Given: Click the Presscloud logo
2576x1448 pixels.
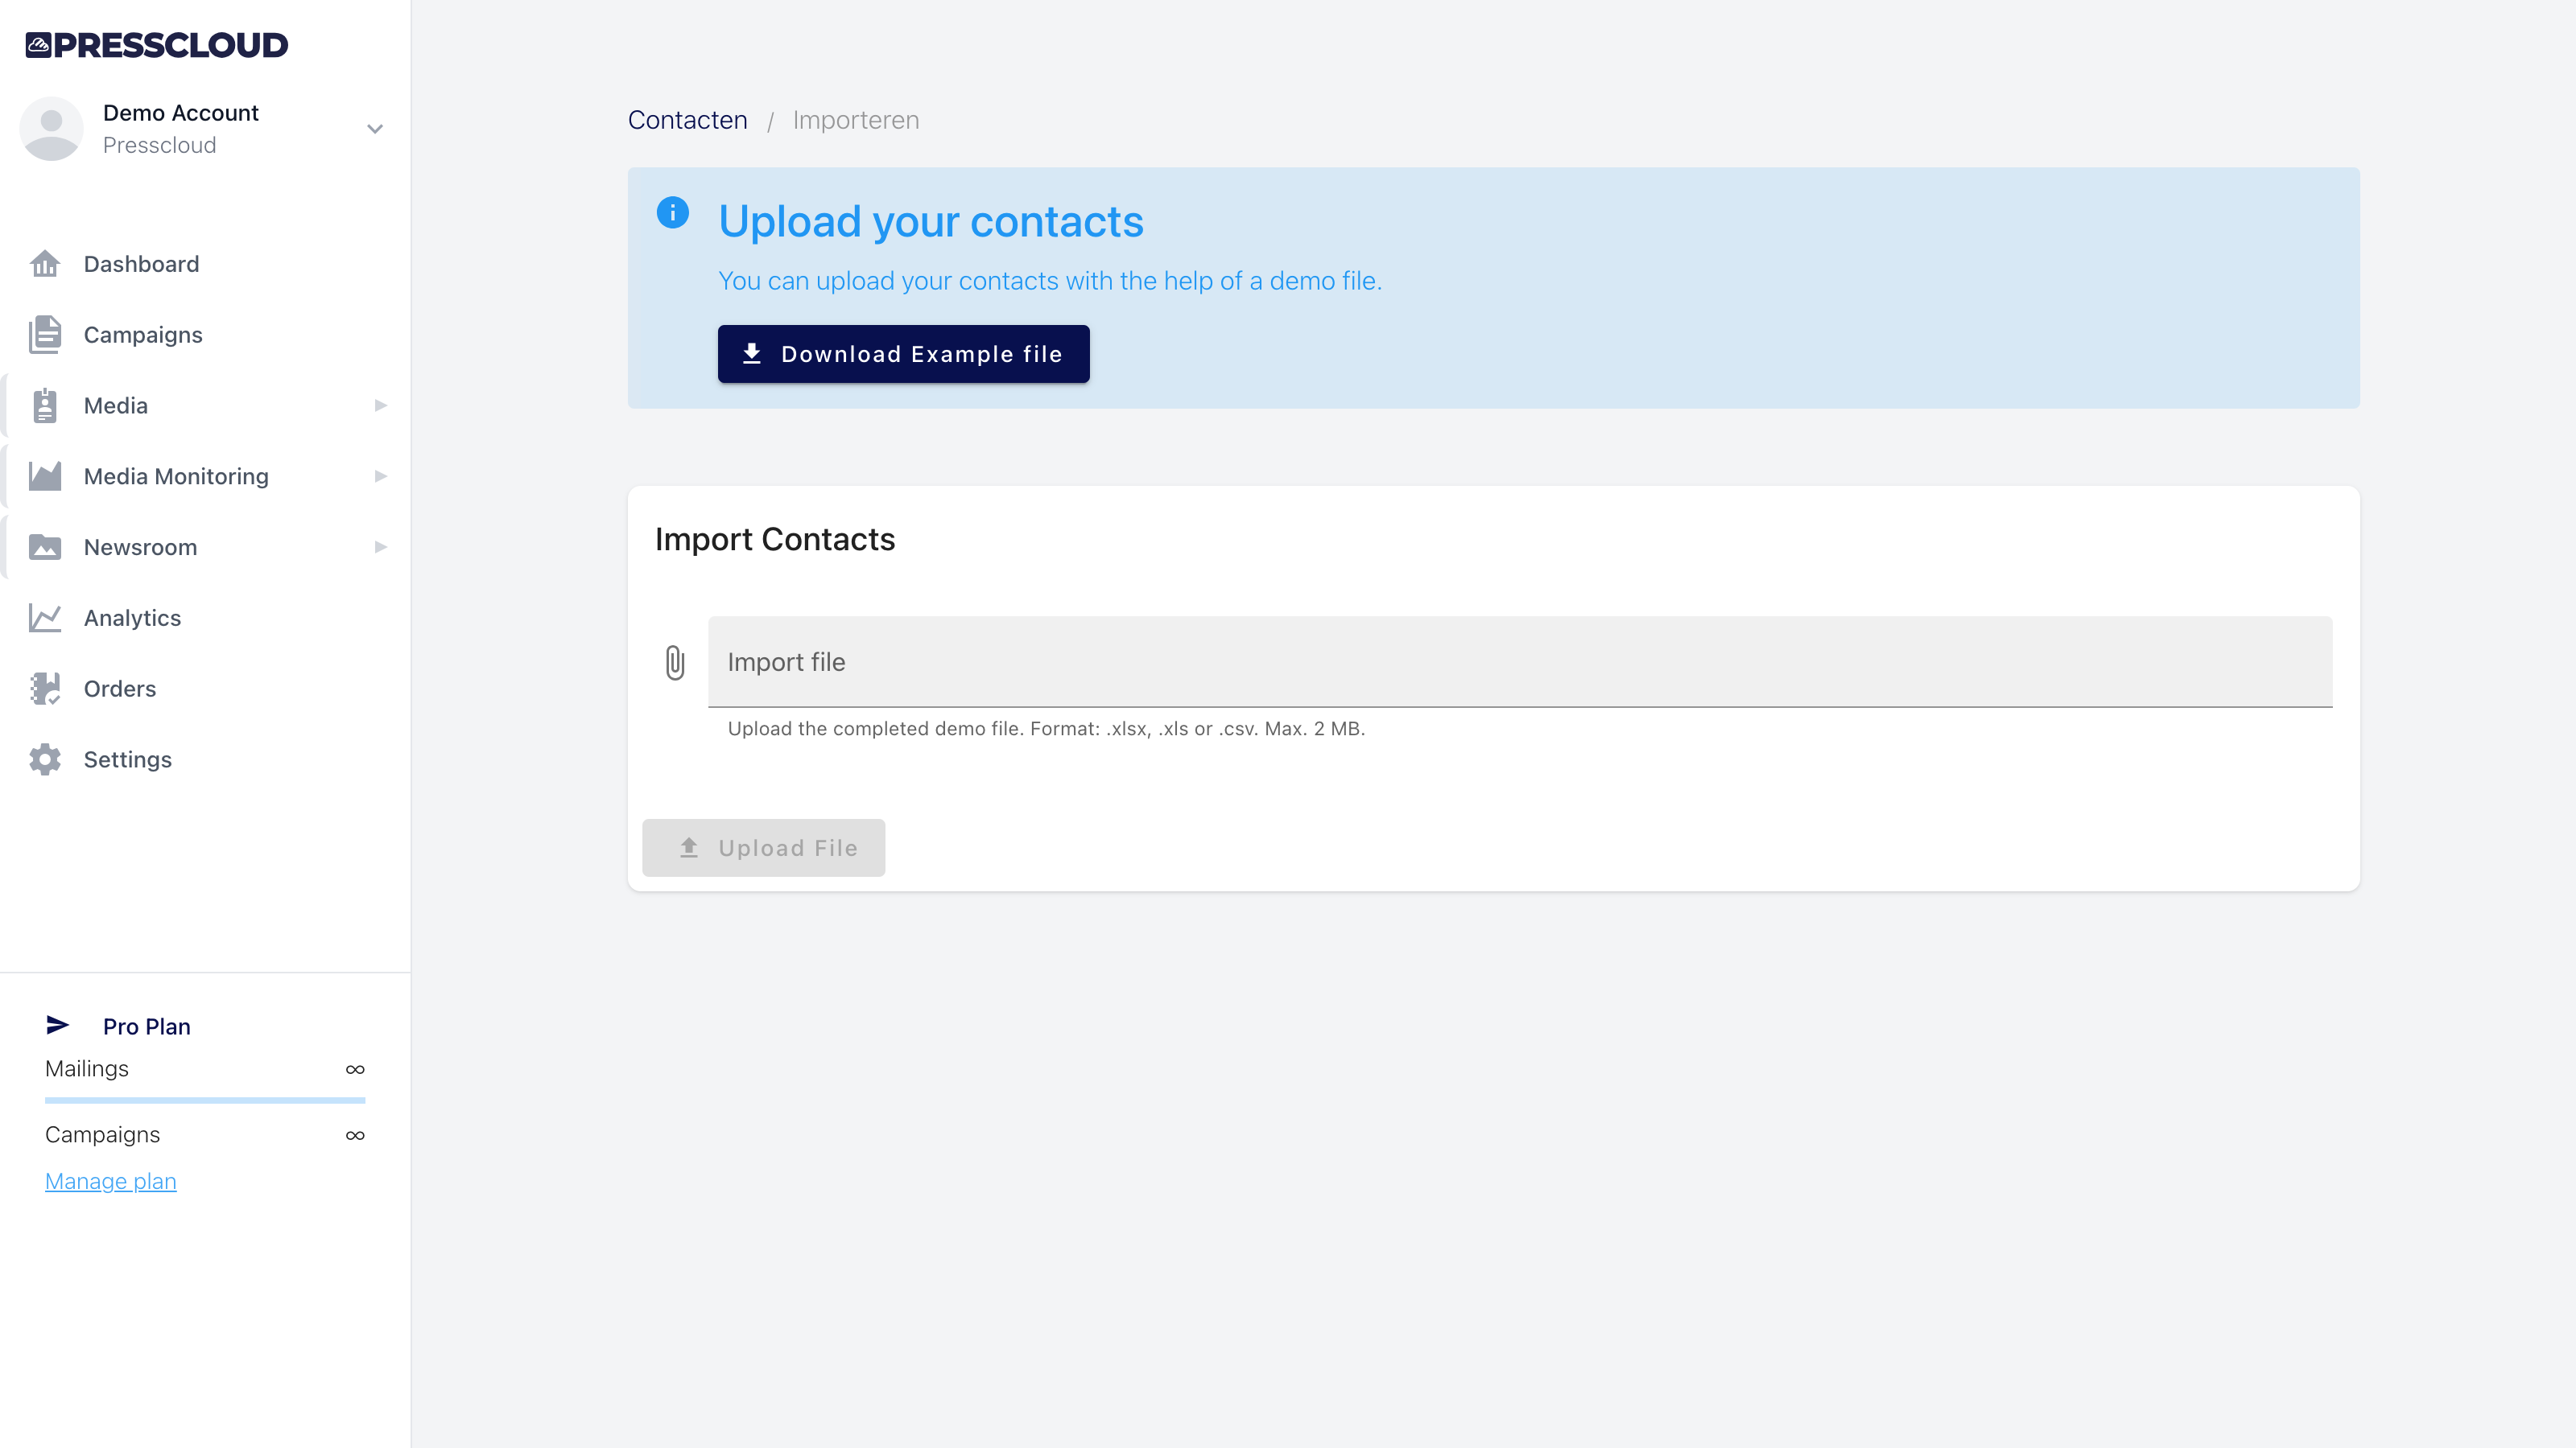Looking at the screenshot, I should [157, 45].
